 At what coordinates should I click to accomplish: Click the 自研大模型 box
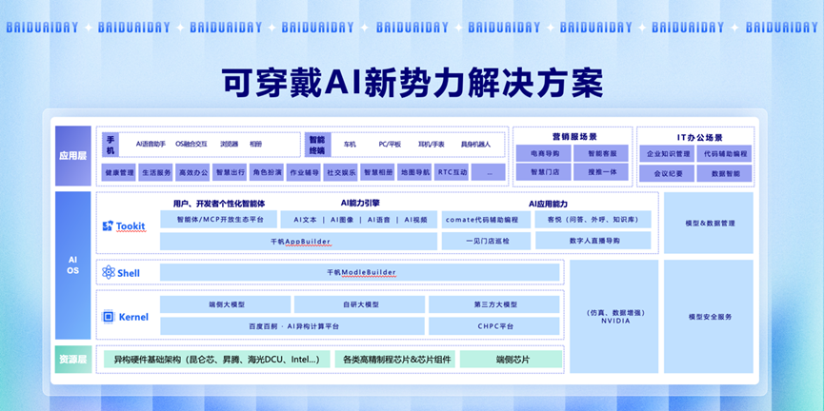point(359,304)
